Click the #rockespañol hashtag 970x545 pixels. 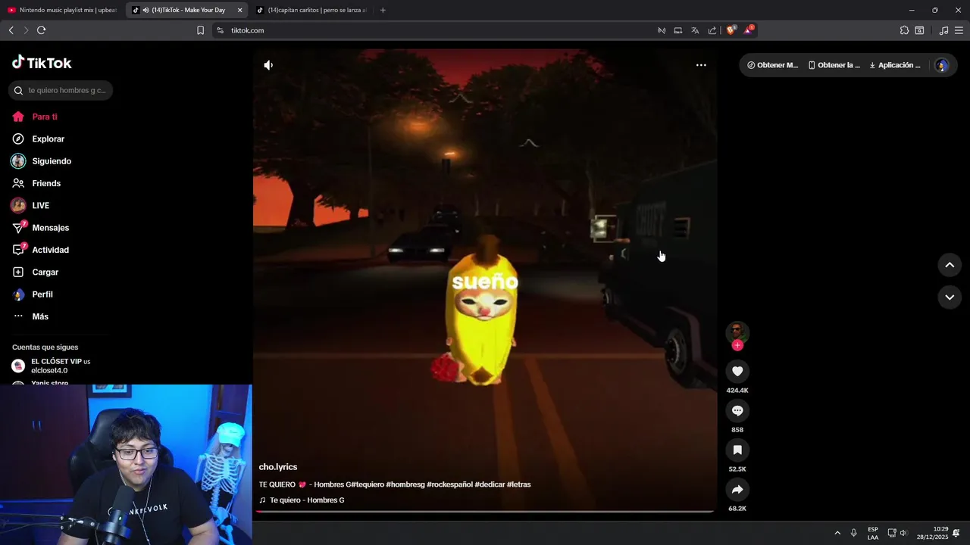click(449, 484)
